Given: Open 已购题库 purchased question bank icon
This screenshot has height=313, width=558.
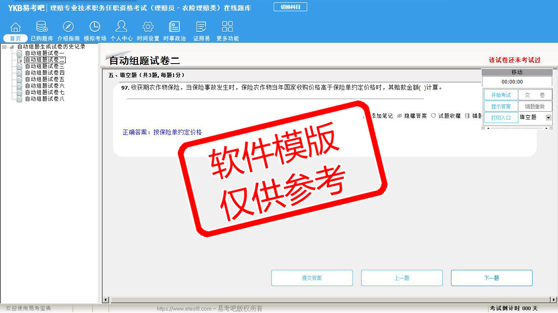Looking at the screenshot, I should click(x=42, y=27).
